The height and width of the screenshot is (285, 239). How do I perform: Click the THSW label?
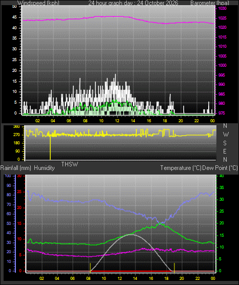[x=70, y=164]
